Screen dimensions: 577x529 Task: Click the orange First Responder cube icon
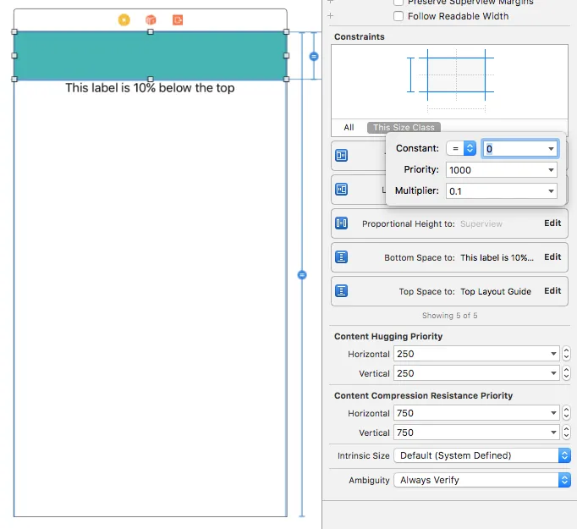tap(151, 19)
